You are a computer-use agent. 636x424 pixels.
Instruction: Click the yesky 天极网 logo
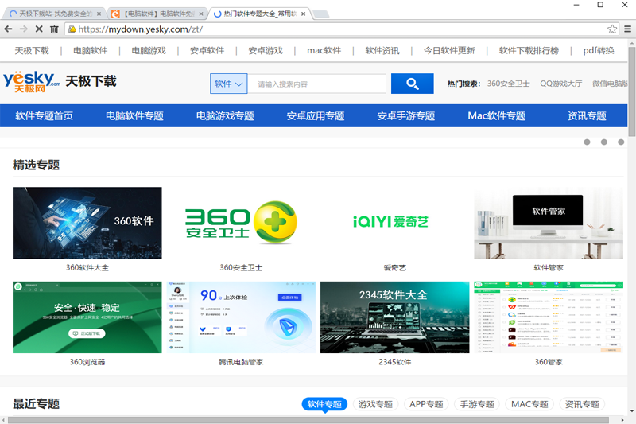tap(32, 81)
